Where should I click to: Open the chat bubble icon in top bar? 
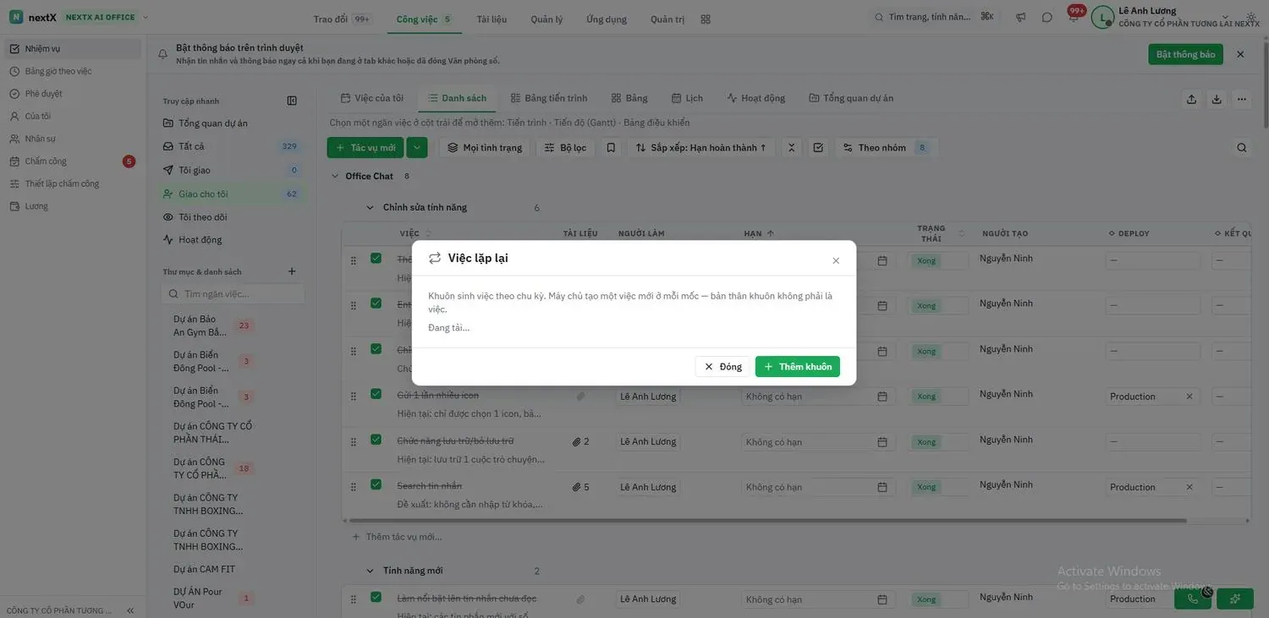click(1047, 17)
